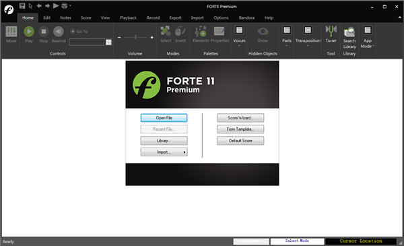Click the FORTE application logo button

[x=9, y=10]
